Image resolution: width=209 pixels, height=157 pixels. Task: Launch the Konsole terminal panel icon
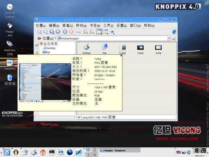click(52, 152)
